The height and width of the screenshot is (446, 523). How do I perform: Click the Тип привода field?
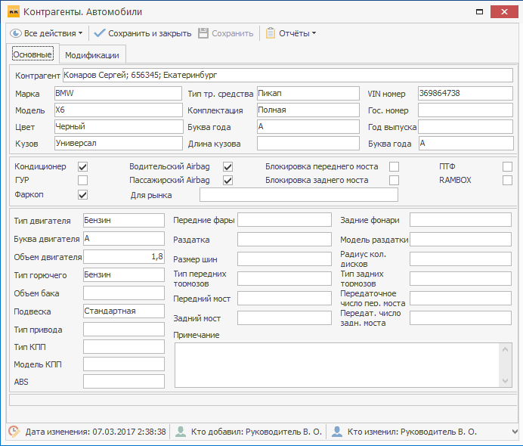tap(124, 330)
